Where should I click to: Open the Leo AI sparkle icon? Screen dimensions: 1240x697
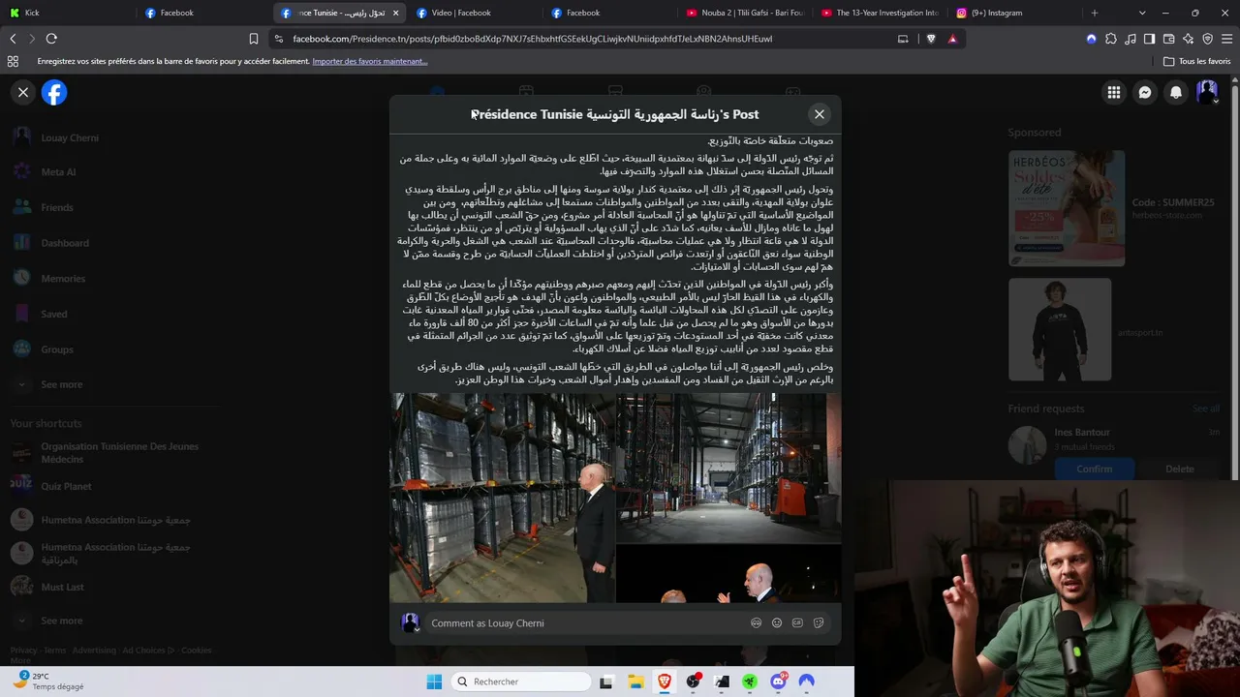pos(1189,39)
